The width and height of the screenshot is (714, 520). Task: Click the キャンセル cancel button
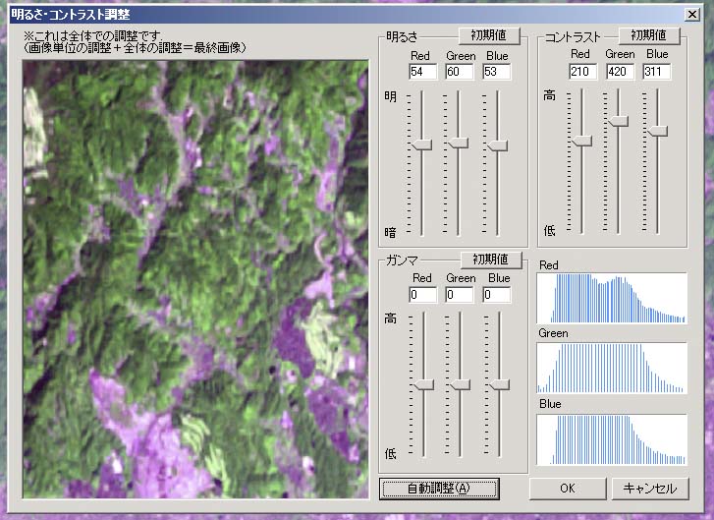[650, 489]
